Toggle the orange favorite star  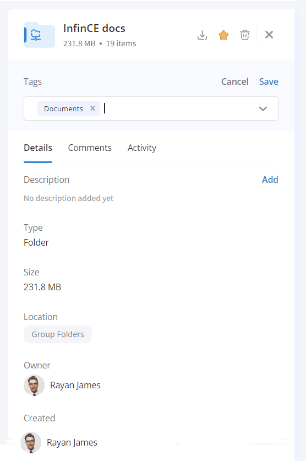pyautogui.click(x=223, y=35)
